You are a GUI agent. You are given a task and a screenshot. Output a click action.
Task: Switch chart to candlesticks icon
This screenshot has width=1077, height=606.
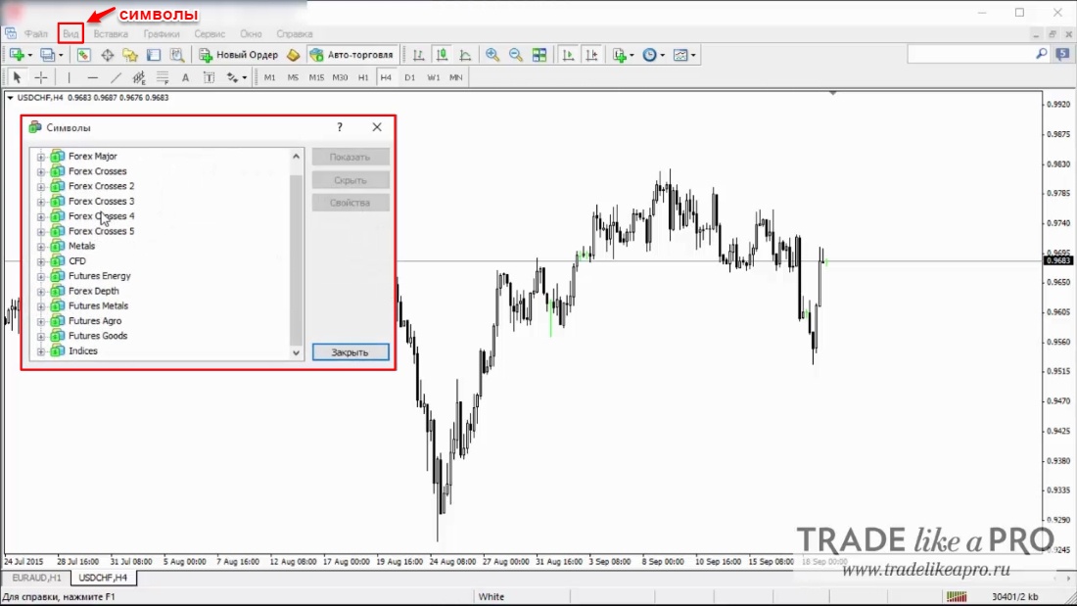point(442,55)
